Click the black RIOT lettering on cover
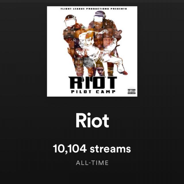The image size is (184, 184). (93, 83)
